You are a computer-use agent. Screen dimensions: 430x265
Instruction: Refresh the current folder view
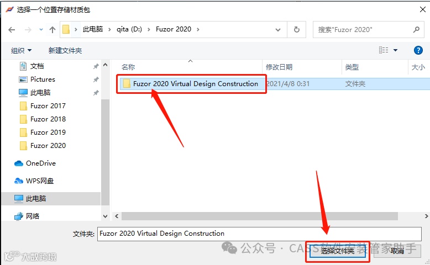click(296, 29)
